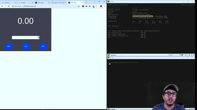
Task: Go back in the Chrome browser
Action: pyautogui.click(x=2, y=6)
